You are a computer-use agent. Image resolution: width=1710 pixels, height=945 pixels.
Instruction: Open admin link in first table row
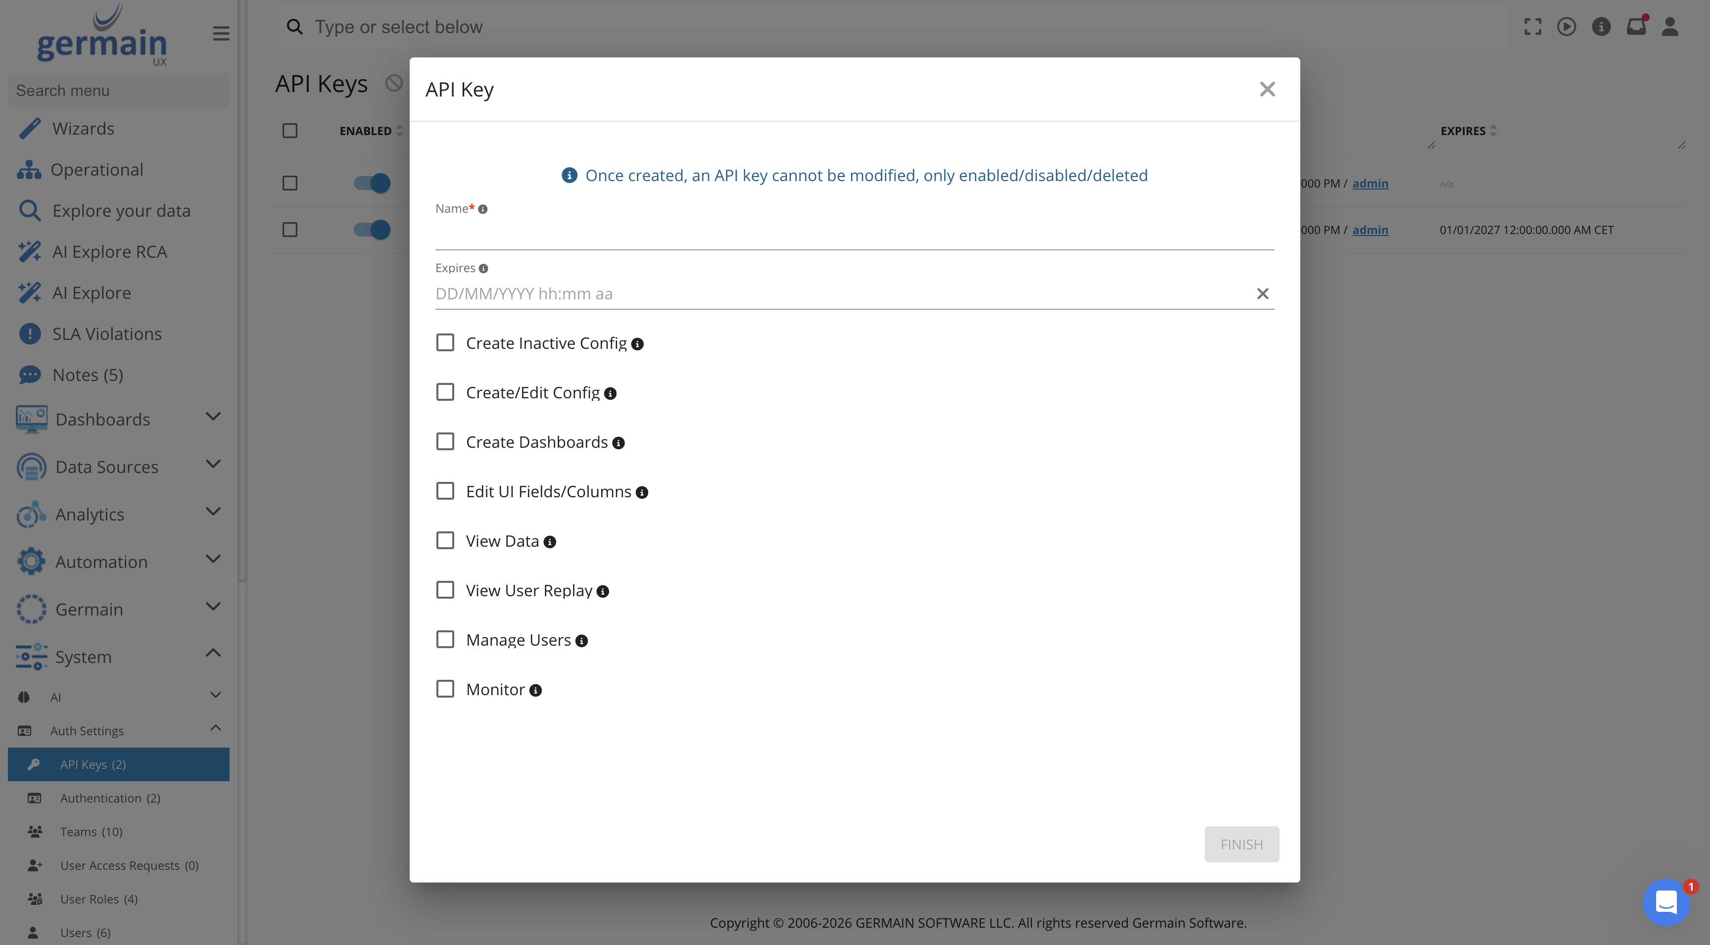pyautogui.click(x=1370, y=184)
